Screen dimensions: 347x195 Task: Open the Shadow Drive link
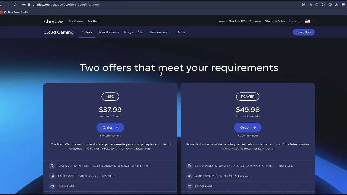click(275, 21)
